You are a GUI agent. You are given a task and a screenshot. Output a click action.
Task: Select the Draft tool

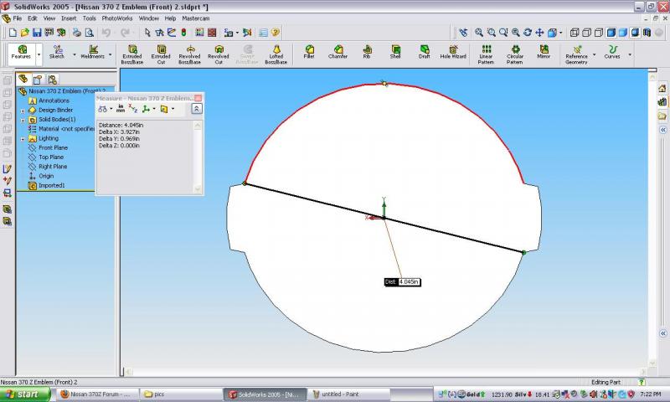pyautogui.click(x=425, y=52)
